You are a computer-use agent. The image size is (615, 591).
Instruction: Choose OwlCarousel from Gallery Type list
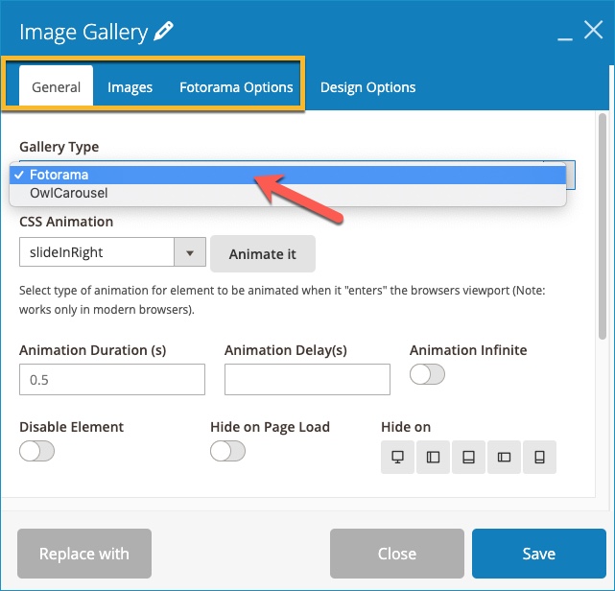pyautogui.click(x=288, y=193)
